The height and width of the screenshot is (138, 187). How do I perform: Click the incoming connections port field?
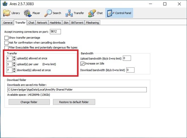[55, 32]
